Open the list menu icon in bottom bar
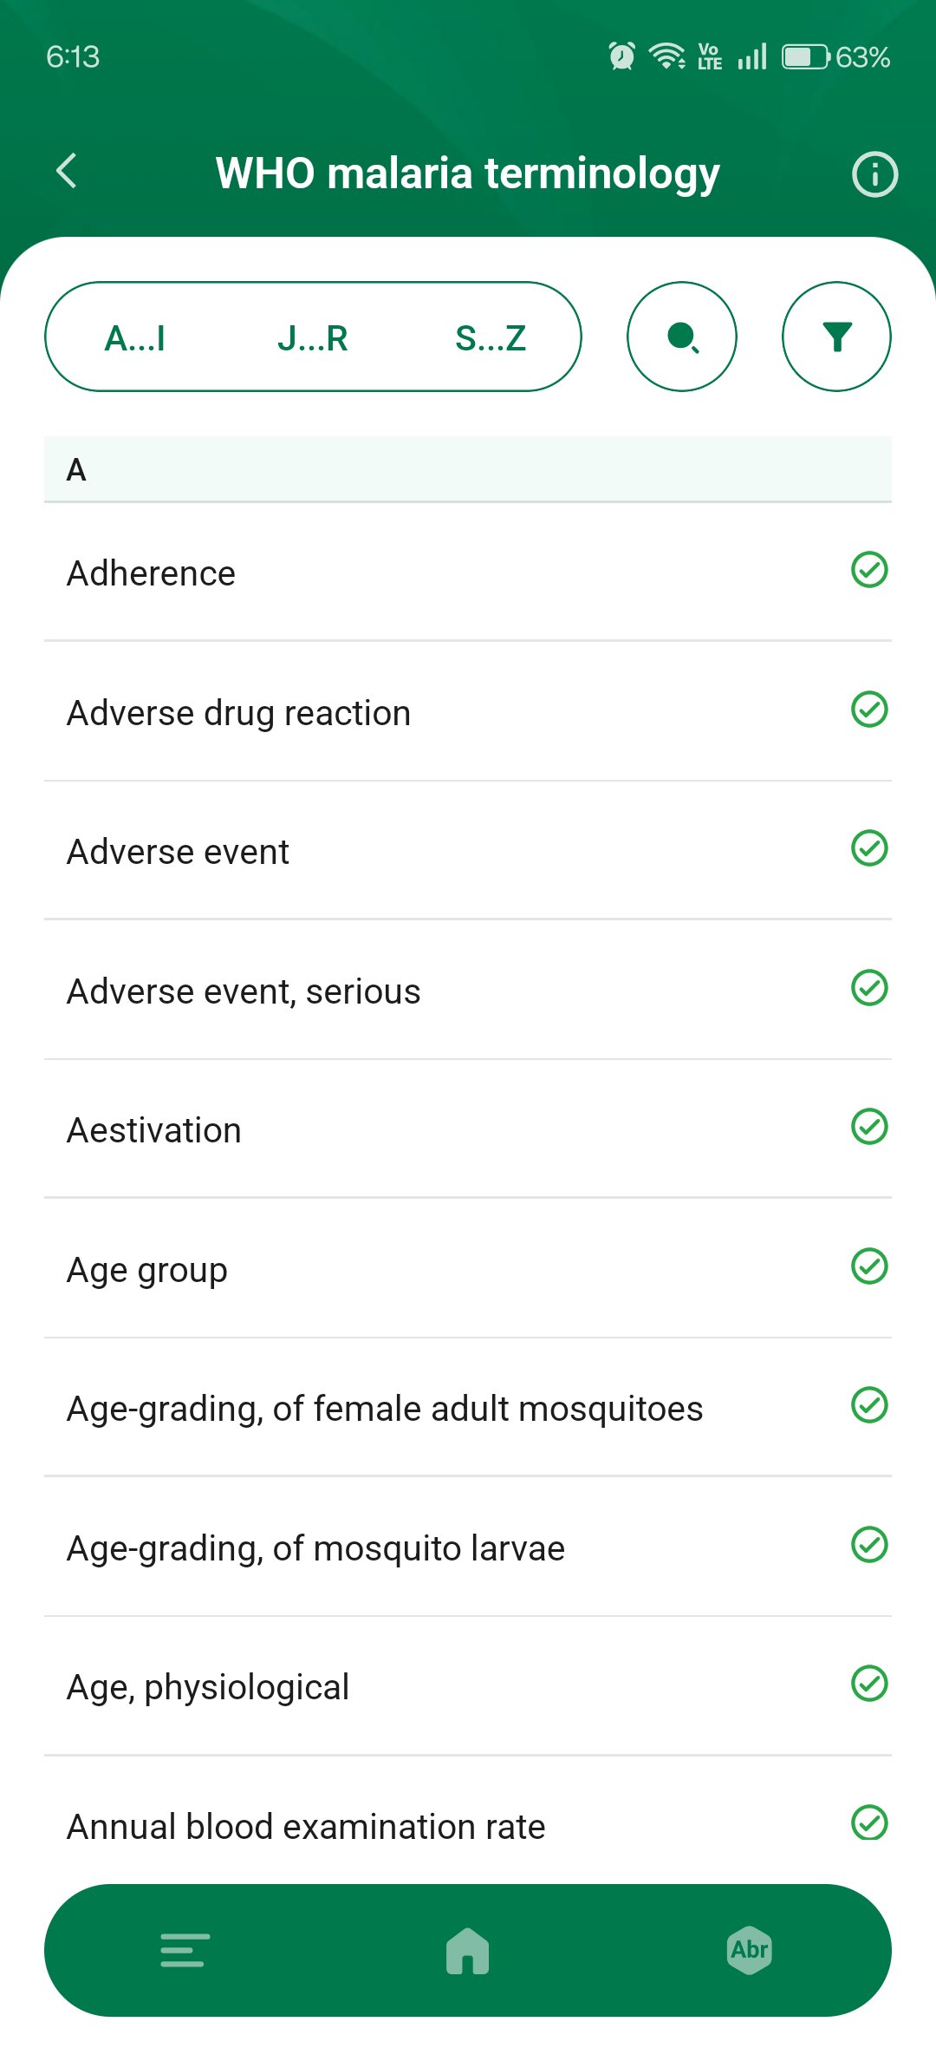 185,1950
